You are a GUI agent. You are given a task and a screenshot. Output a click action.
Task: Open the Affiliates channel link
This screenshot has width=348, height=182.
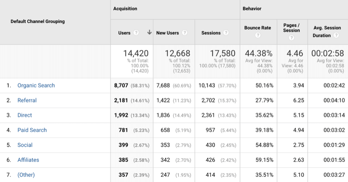point(28,160)
